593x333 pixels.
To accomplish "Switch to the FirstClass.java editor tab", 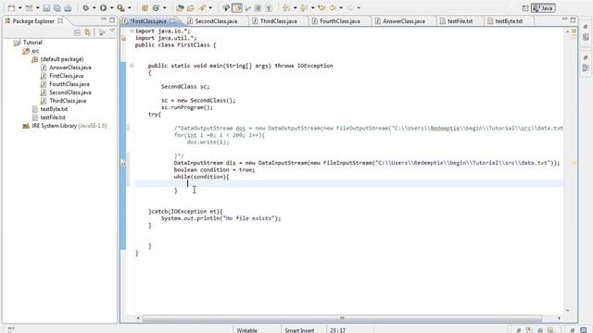I will click(148, 21).
